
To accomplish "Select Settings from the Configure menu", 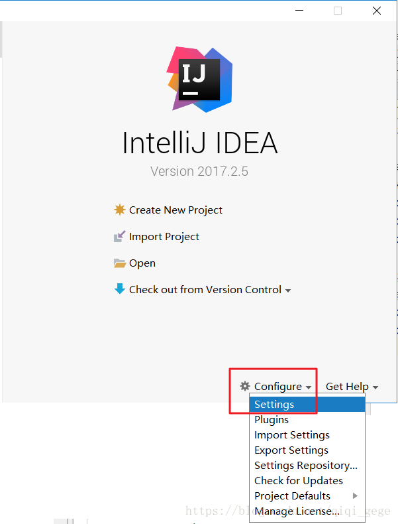I will tap(307, 405).
